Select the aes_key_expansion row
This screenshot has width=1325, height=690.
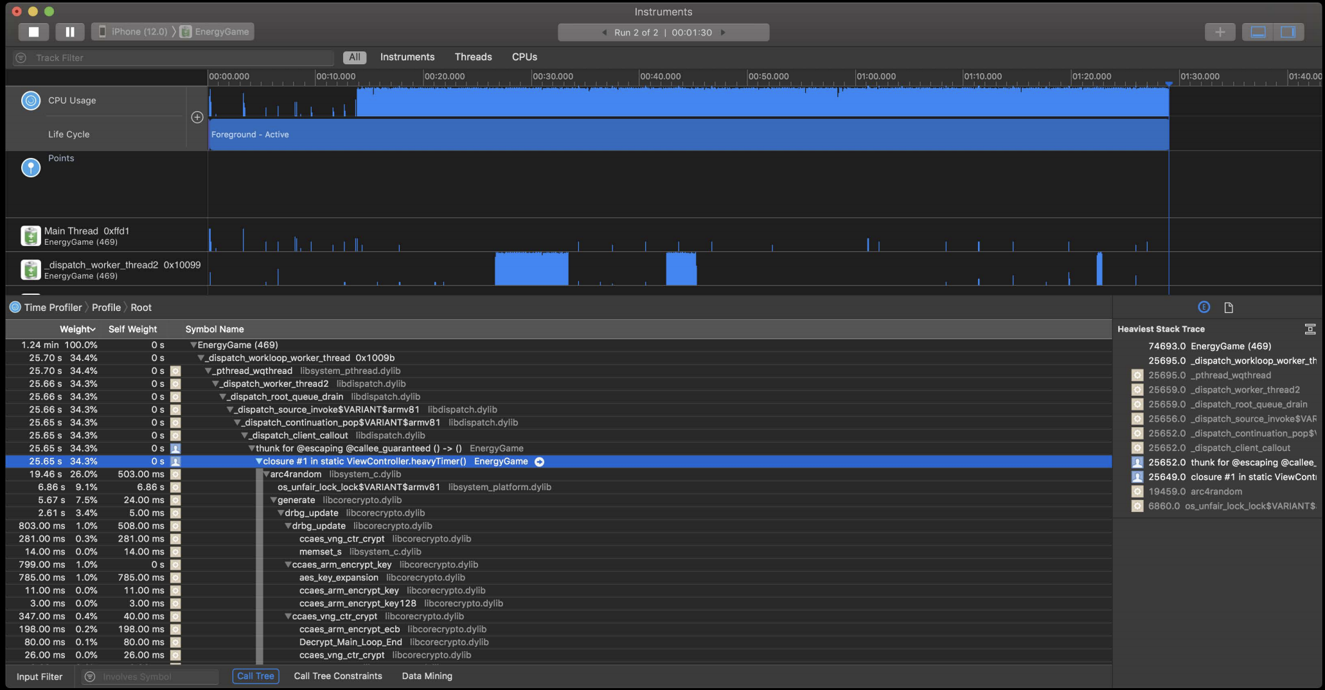(558, 578)
